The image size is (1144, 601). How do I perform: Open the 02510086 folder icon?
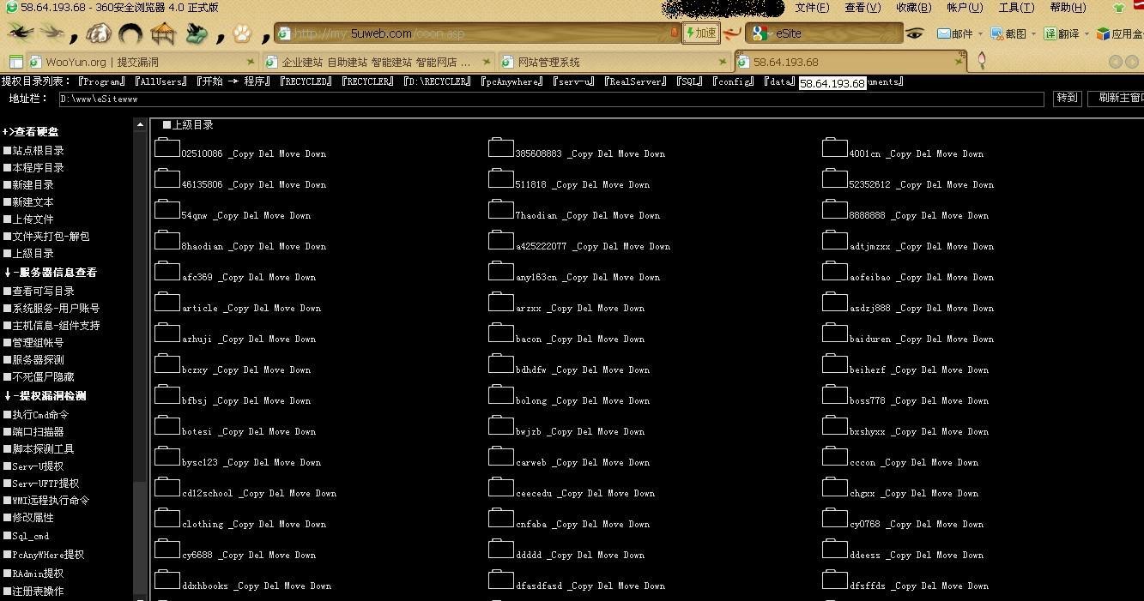[166, 147]
